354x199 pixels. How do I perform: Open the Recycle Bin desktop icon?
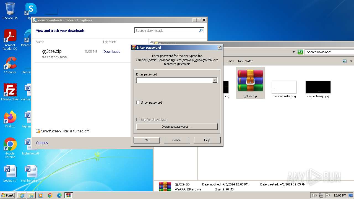point(10,11)
